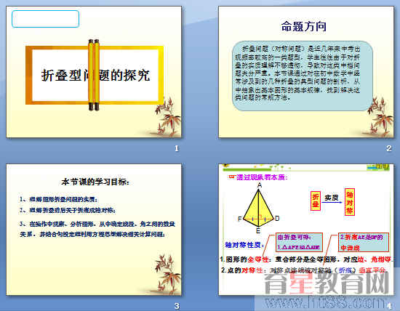Click the 由折叠可得 callout box
This screenshot has width=400, height=311.
tap(299, 242)
